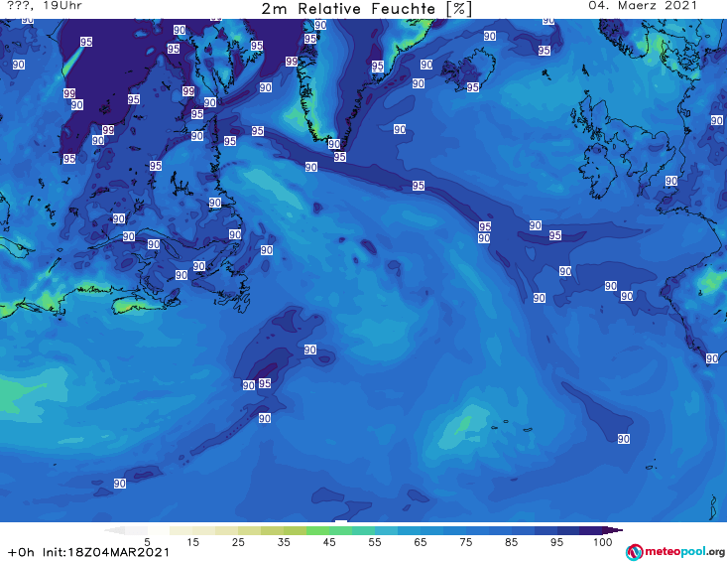Click the '25' tick label on the color scale
This screenshot has height=562, width=727.
pos(238,542)
